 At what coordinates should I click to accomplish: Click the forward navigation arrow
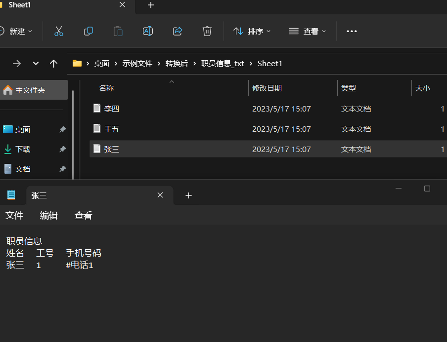pos(16,63)
